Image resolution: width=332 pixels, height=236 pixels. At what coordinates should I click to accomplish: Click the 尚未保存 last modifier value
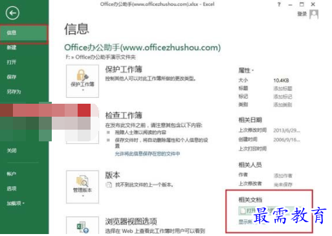[283, 185]
